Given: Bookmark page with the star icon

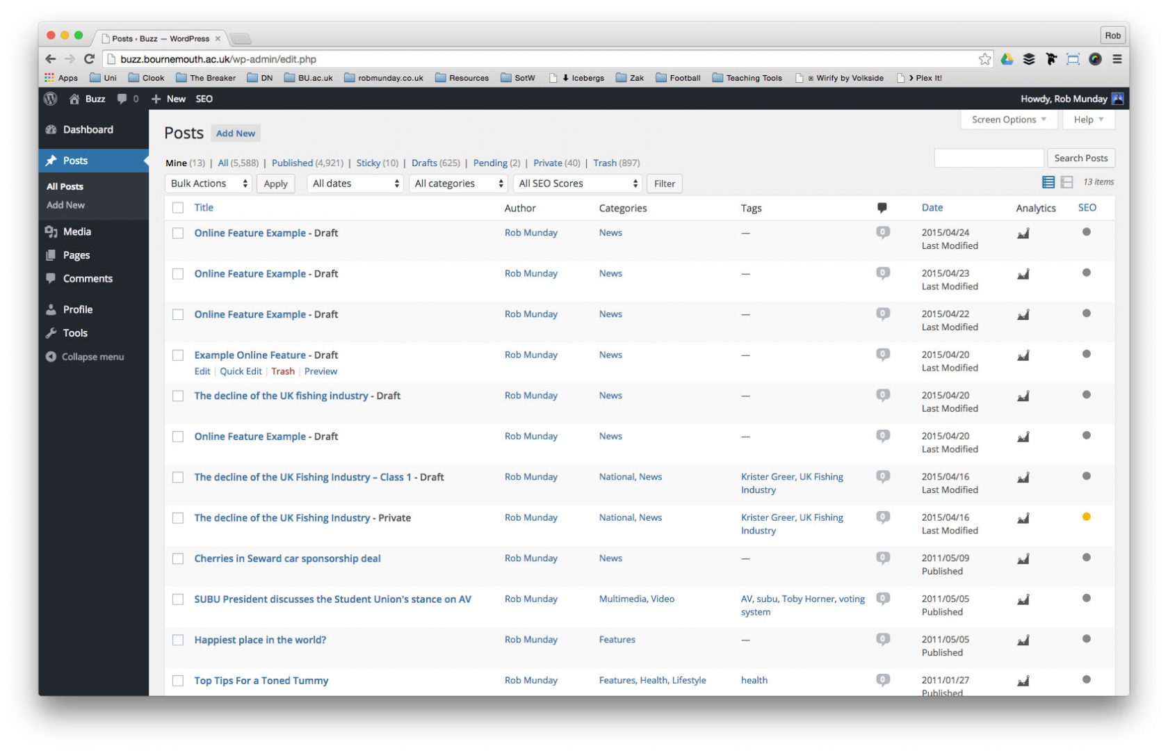Looking at the screenshot, I should tap(984, 59).
